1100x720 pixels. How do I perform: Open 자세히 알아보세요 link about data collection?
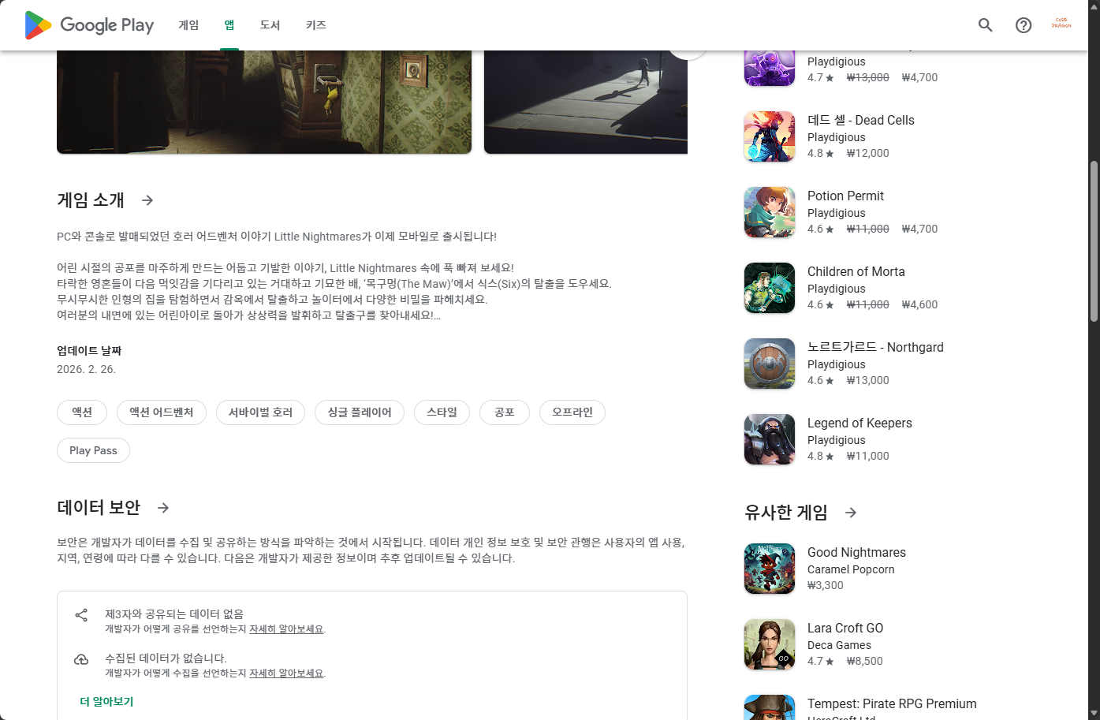pyautogui.click(x=286, y=673)
